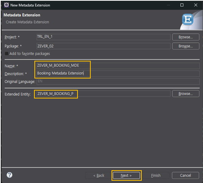Image resolution: width=203 pixels, height=183 pixels.
Task: Click the Create Metadata Extension subtitle
Action: point(28,22)
